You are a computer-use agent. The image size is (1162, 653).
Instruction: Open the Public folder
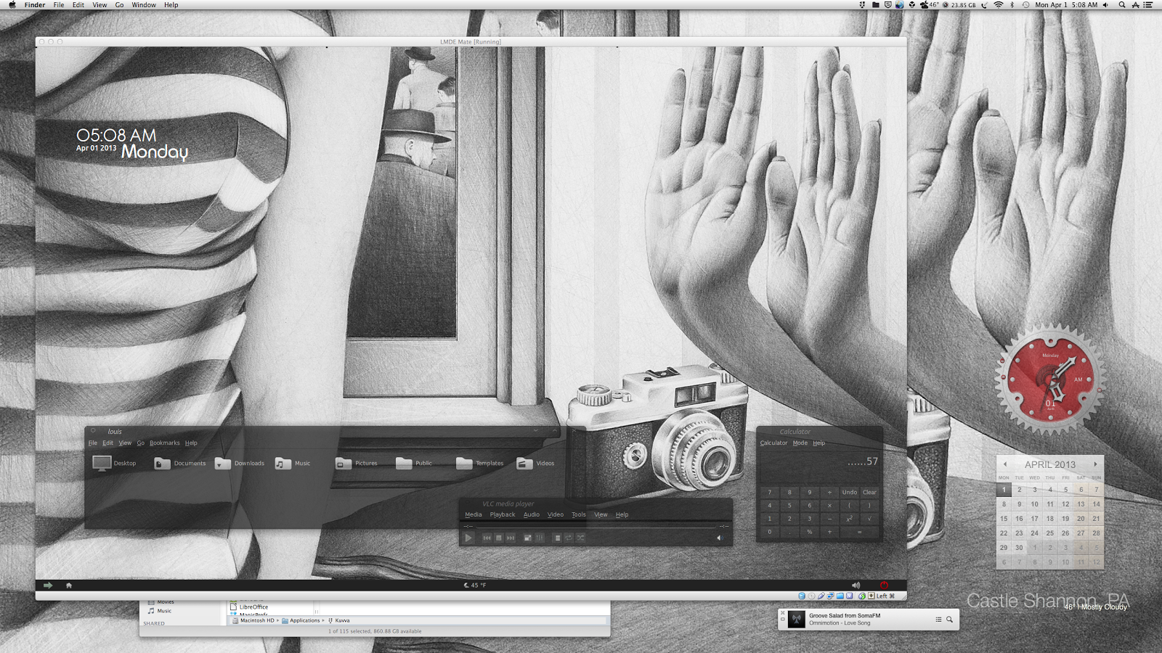click(404, 463)
